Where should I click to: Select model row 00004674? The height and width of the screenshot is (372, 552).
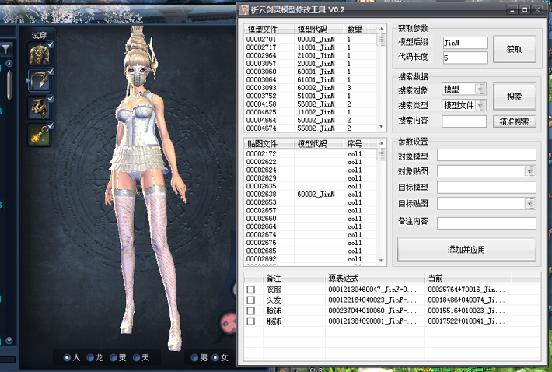310,128
